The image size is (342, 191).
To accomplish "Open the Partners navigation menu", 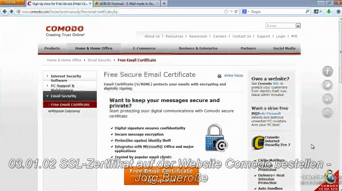I will click(x=248, y=48).
